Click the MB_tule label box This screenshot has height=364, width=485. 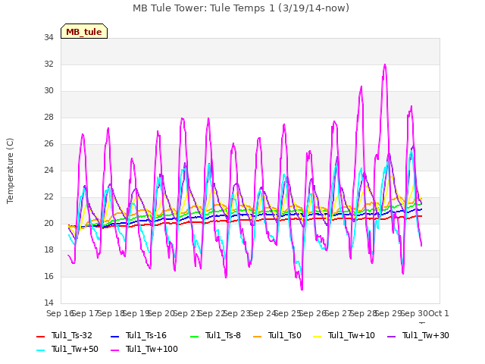(84, 31)
